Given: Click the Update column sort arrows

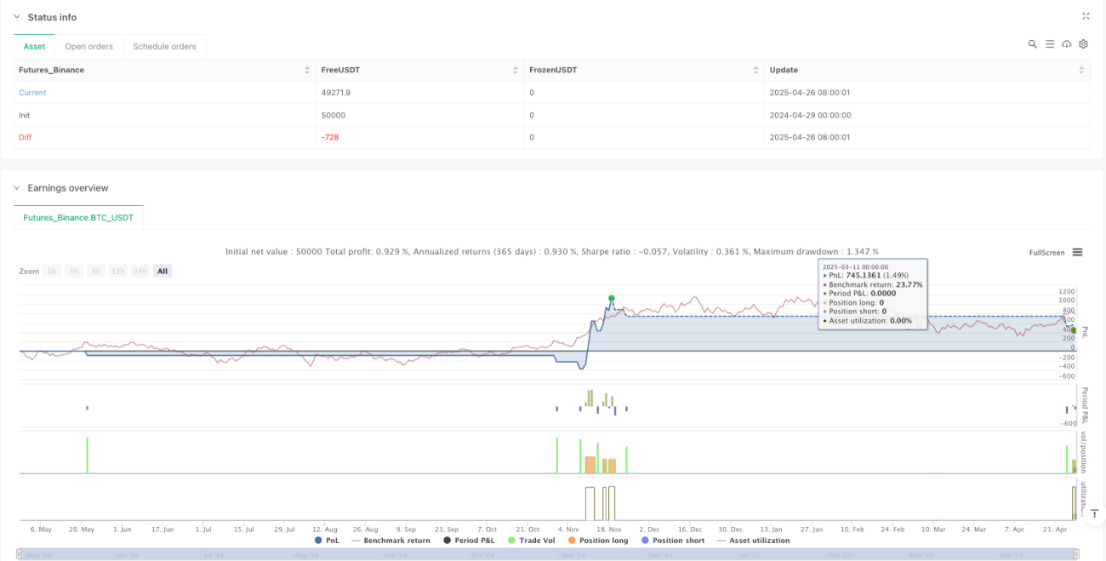Looking at the screenshot, I should pyautogui.click(x=1081, y=70).
